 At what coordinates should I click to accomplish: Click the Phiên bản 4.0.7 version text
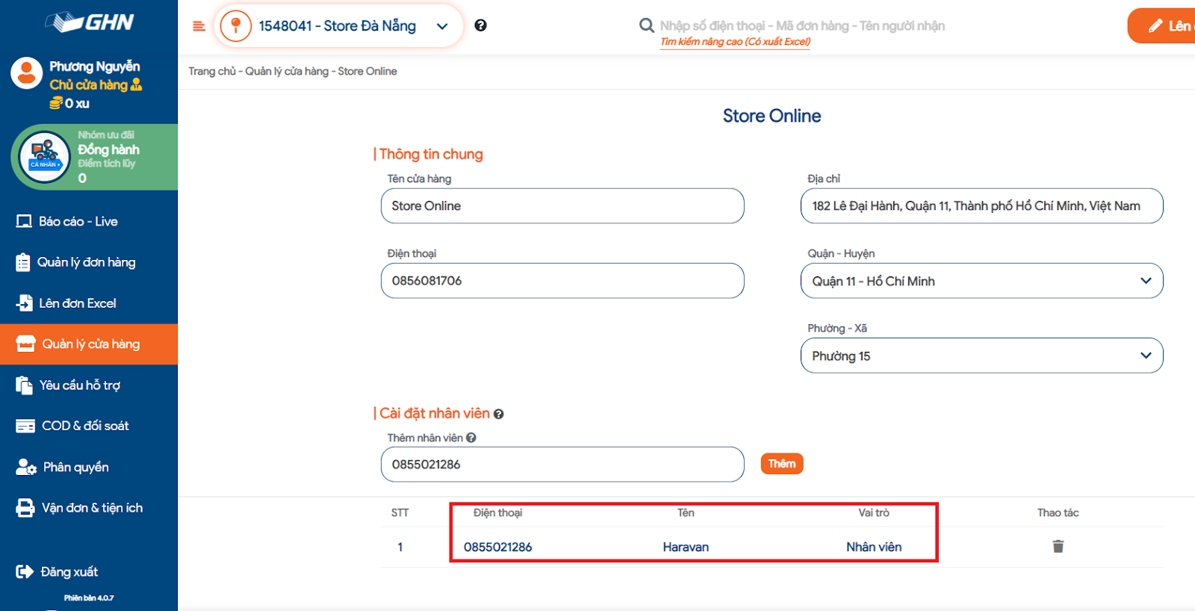click(89, 598)
